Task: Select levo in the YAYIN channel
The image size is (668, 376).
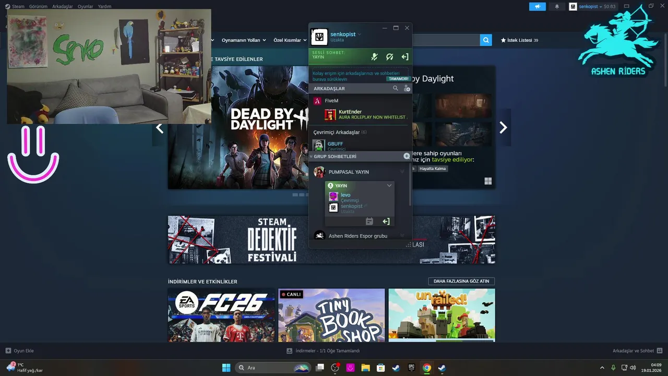Action: 360,197
